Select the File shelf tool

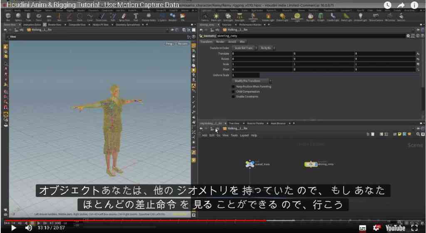coord(183,17)
